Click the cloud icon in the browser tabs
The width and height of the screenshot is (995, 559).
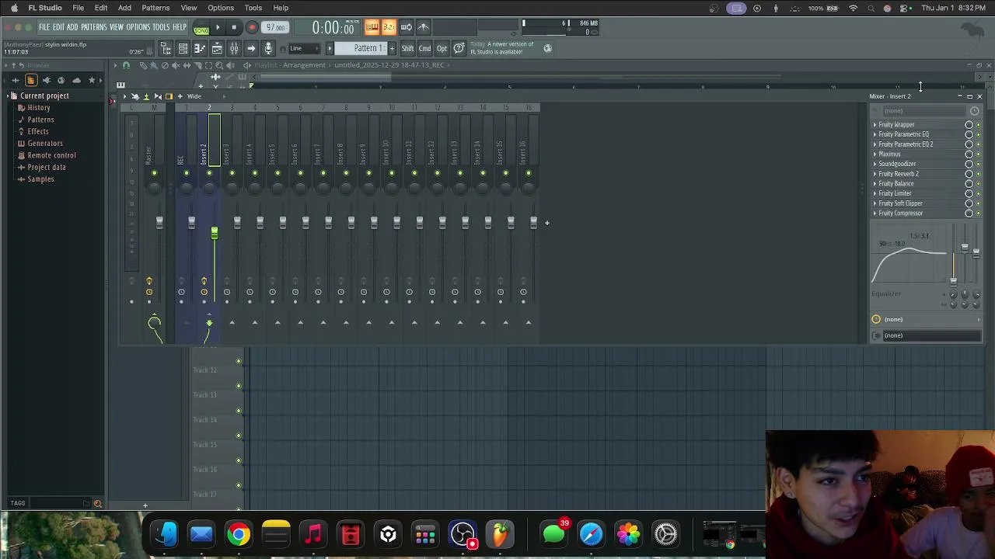point(76,80)
